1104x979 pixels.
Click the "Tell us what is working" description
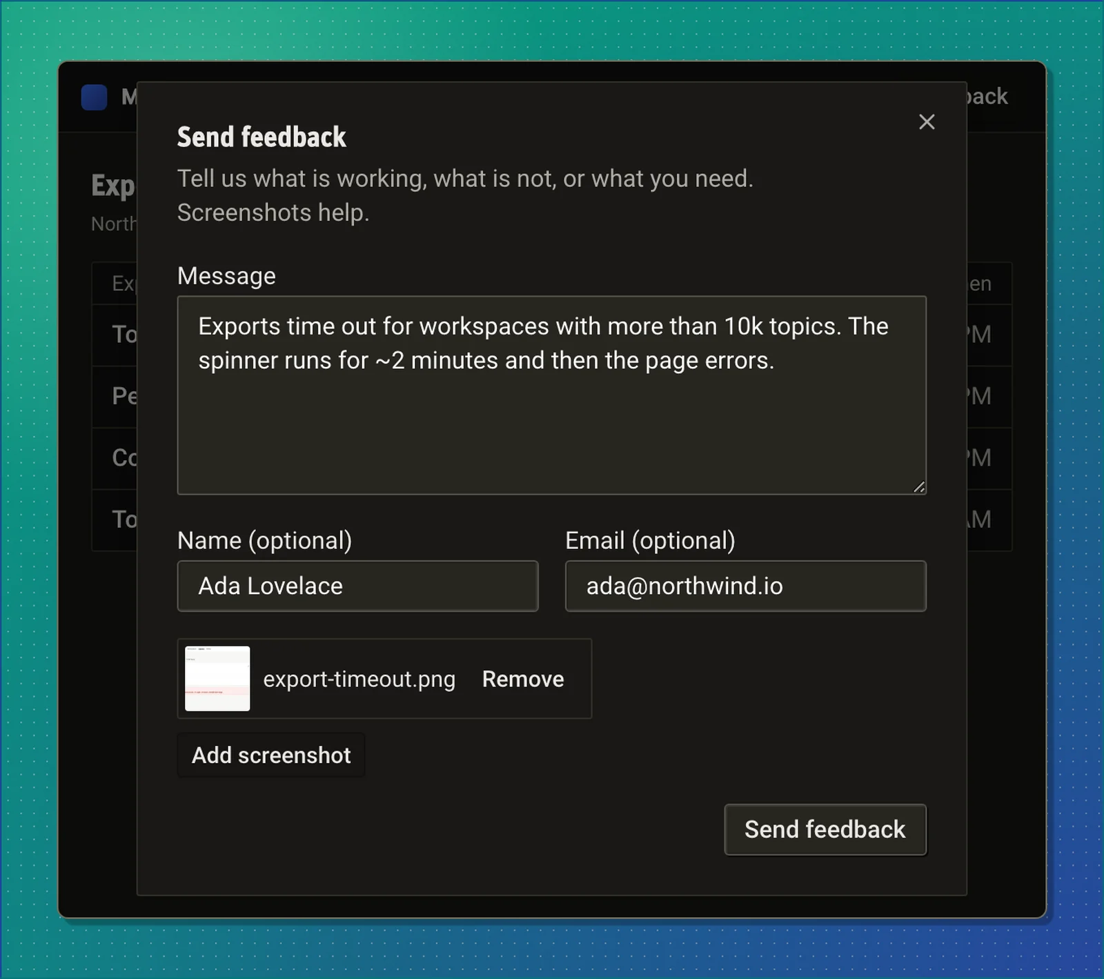click(465, 195)
